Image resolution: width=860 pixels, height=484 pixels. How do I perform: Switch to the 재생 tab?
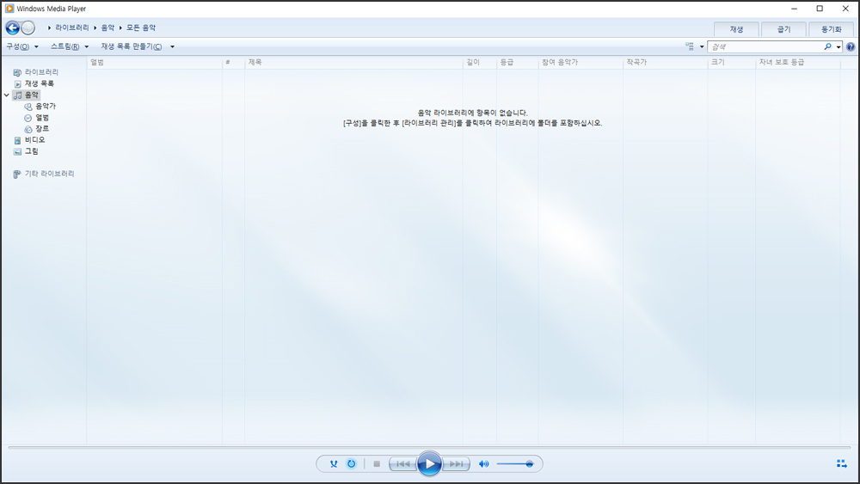click(x=736, y=29)
